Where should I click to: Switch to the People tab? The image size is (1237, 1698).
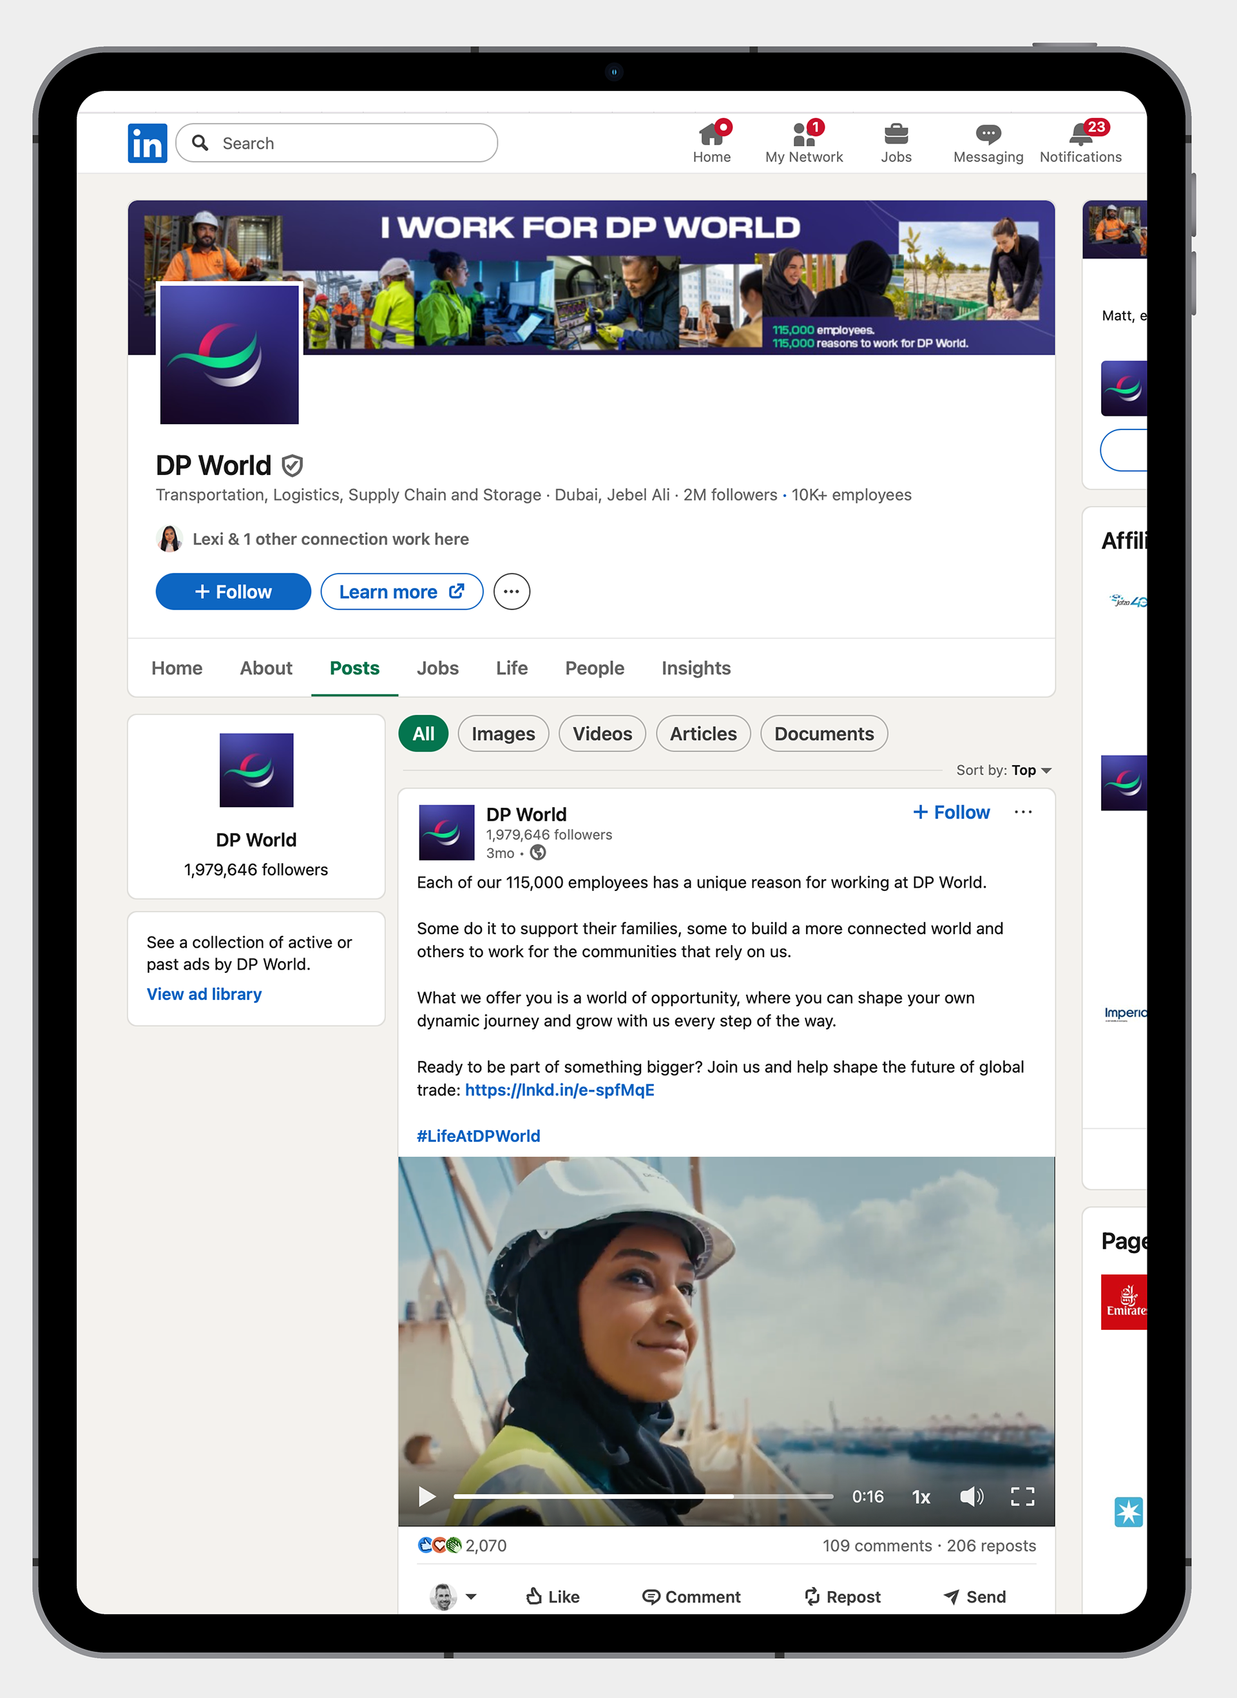[595, 667]
